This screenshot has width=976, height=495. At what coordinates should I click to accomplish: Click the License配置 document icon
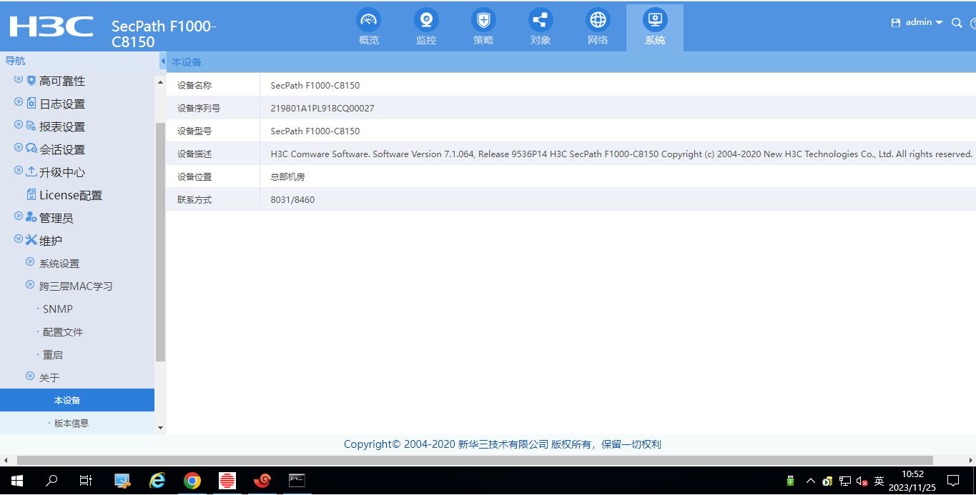tap(31, 195)
